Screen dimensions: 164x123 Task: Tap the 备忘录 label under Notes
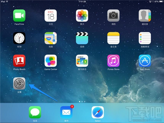113,47
